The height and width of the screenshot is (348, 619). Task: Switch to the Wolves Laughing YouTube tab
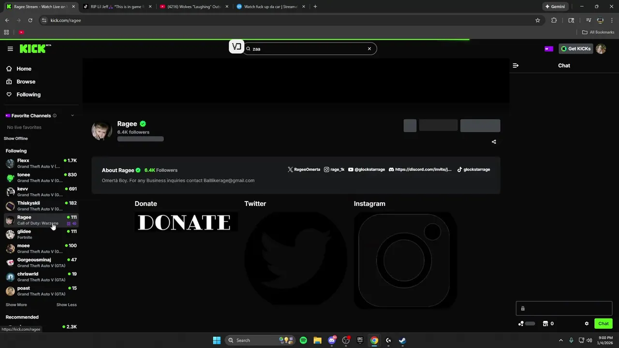click(193, 7)
